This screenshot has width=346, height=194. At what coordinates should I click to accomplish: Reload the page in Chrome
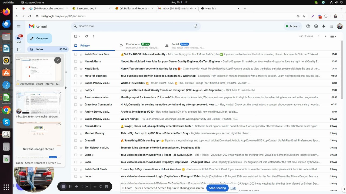pos(29,16)
